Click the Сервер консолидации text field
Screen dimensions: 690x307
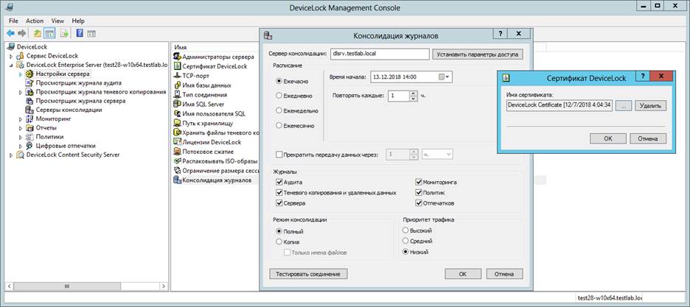pyautogui.click(x=378, y=54)
